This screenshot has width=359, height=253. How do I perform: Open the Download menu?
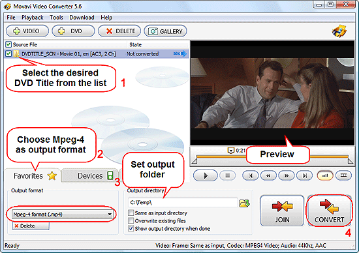click(x=82, y=18)
